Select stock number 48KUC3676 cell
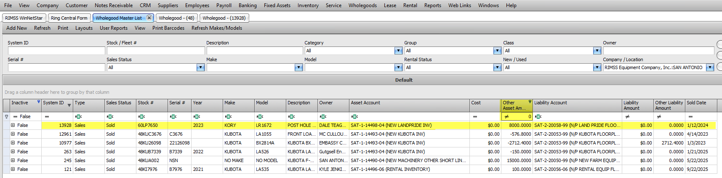722x178 pixels. point(152,134)
